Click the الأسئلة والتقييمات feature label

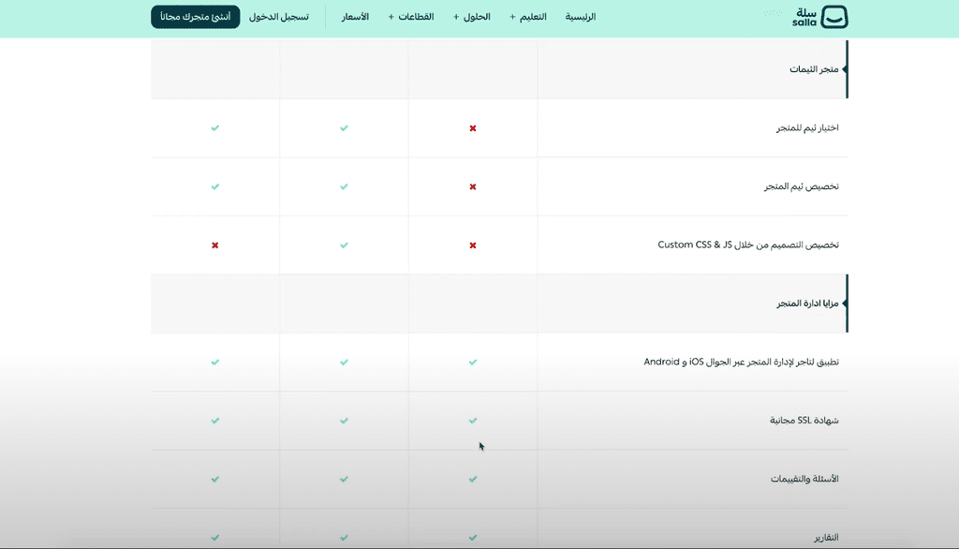(x=804, y=480)
